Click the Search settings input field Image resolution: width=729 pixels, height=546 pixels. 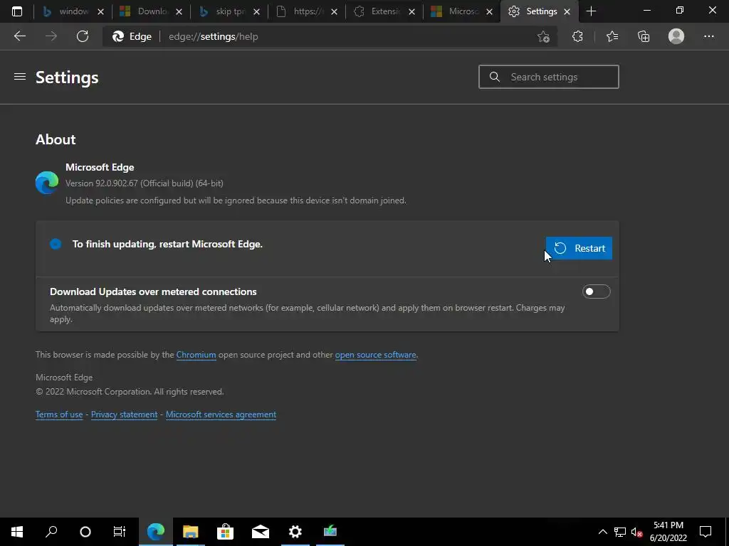549,77
